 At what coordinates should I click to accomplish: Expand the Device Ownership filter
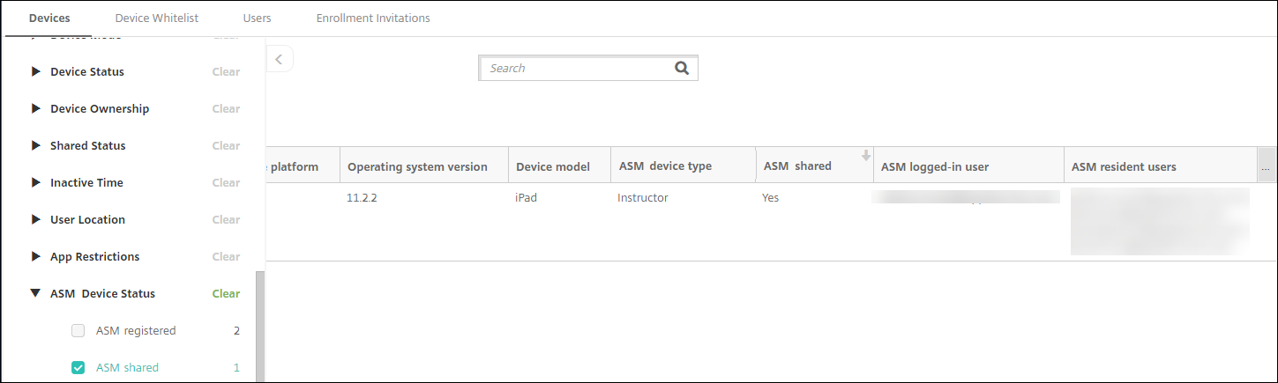(36, 109)
